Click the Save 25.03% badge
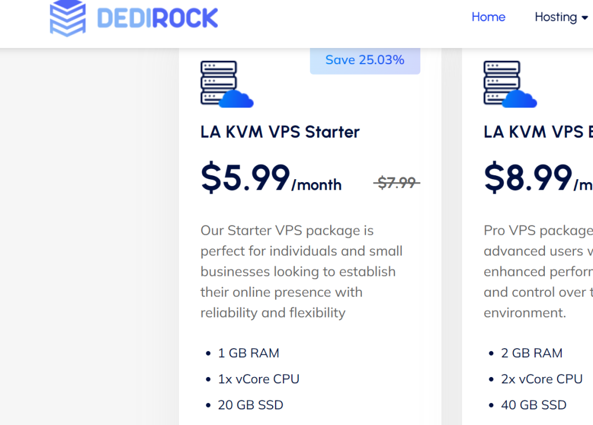Viewport: 593px width, 425px height. tap(365, 61)
